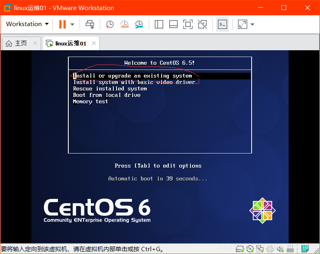Screen dimensions: 320x254
Task: Select Install system with basic video driver
Action: point(134,82)
